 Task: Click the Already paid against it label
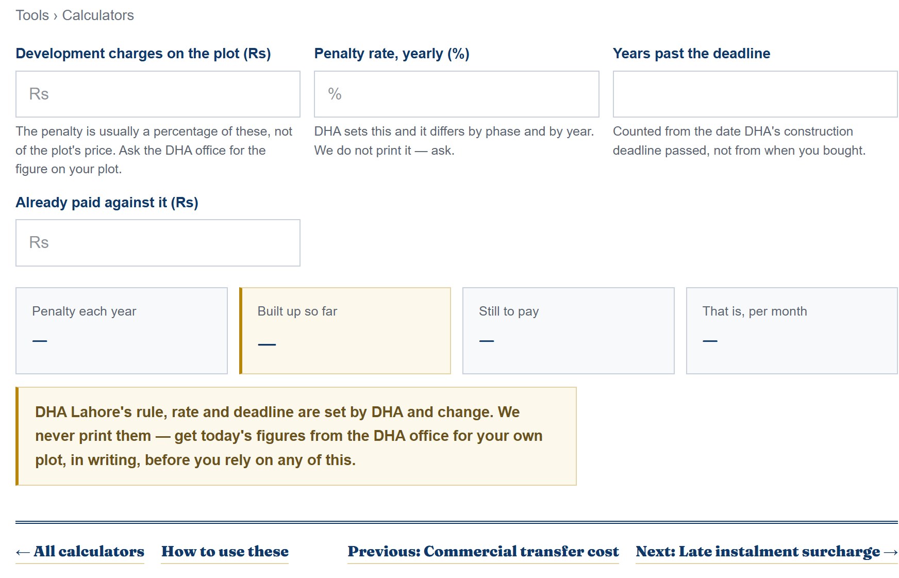pyautogui.click(x=107, y=203)
